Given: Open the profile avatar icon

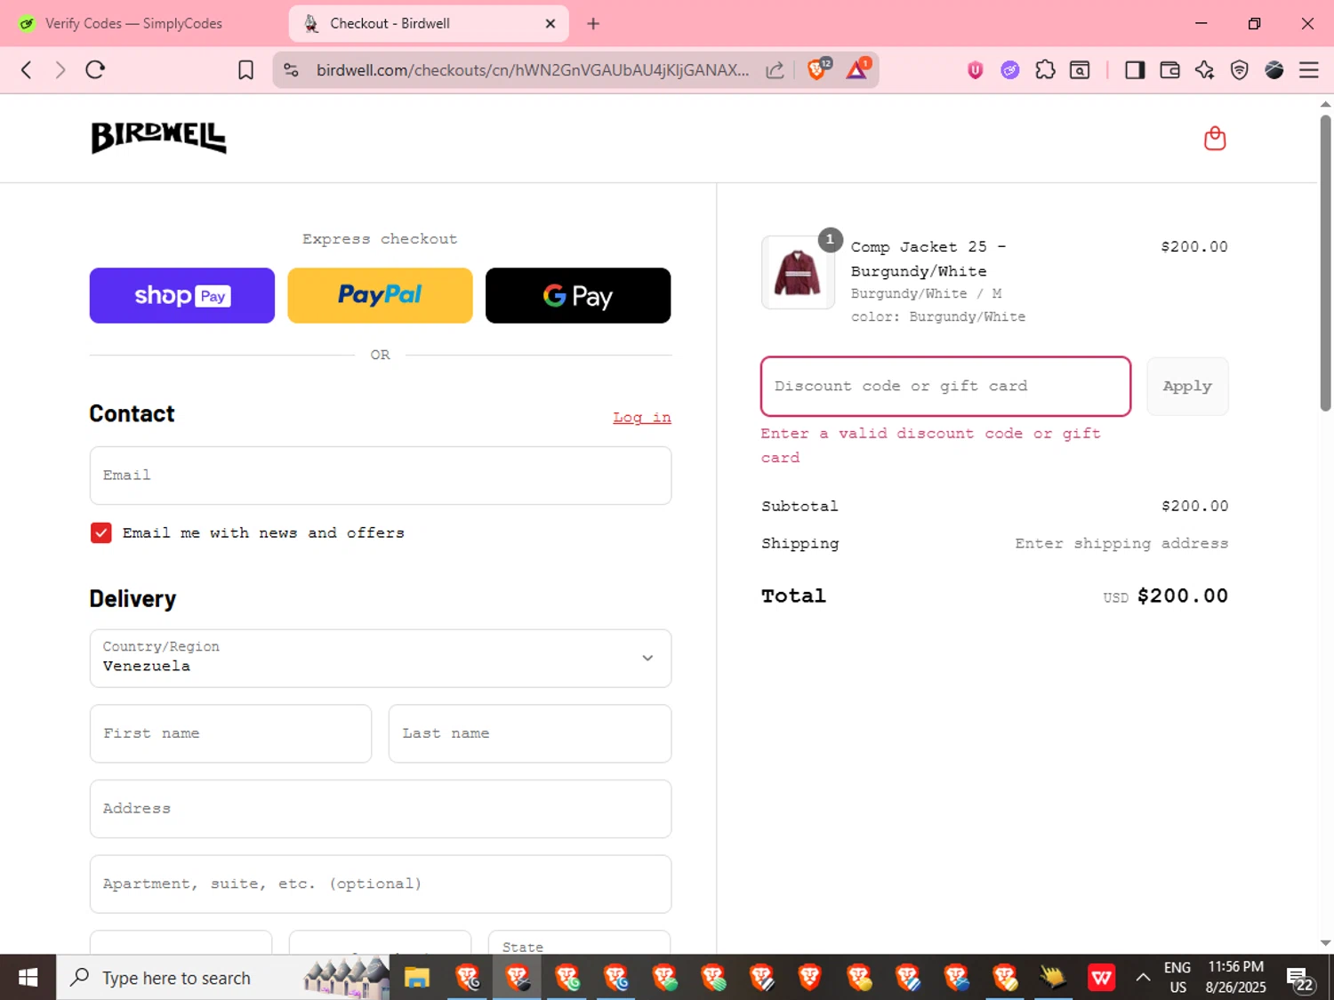Looking at the screenshot, I should click(x=1274, y=70).
